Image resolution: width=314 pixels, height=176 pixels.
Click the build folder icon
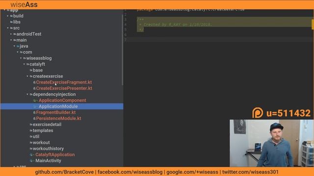(x=11, y=16)
